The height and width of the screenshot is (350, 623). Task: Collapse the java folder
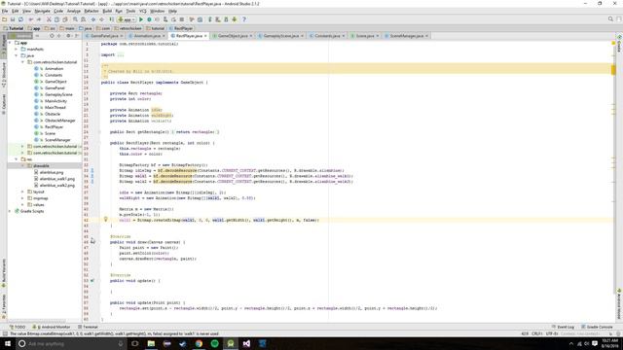17,55
